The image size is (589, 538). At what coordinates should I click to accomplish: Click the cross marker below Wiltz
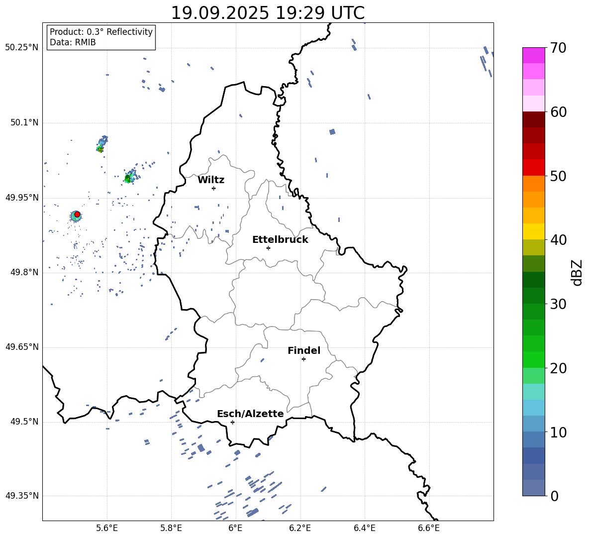point(214,188)
